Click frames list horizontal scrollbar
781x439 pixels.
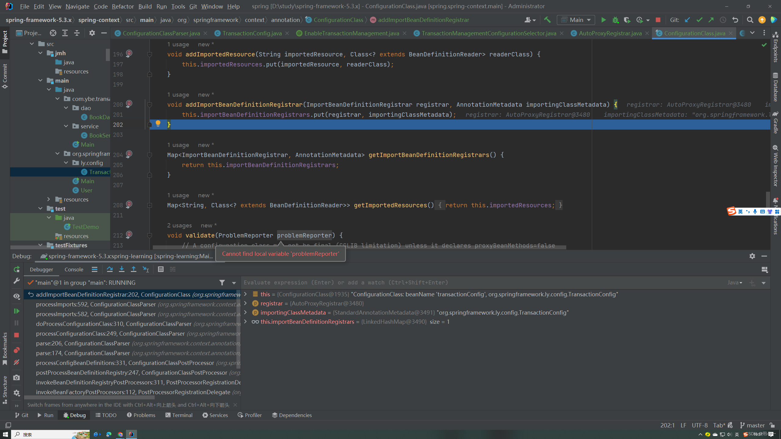[x=89, y=397]
